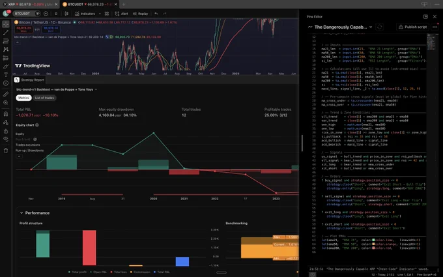Click the red SELL price button
443x277 pixels.
(23, 29)
